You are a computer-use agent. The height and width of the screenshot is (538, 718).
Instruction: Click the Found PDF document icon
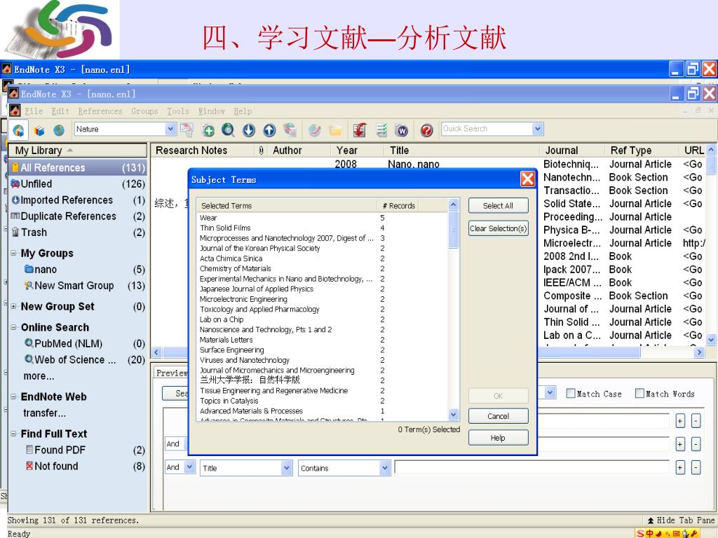pos(29,450)
